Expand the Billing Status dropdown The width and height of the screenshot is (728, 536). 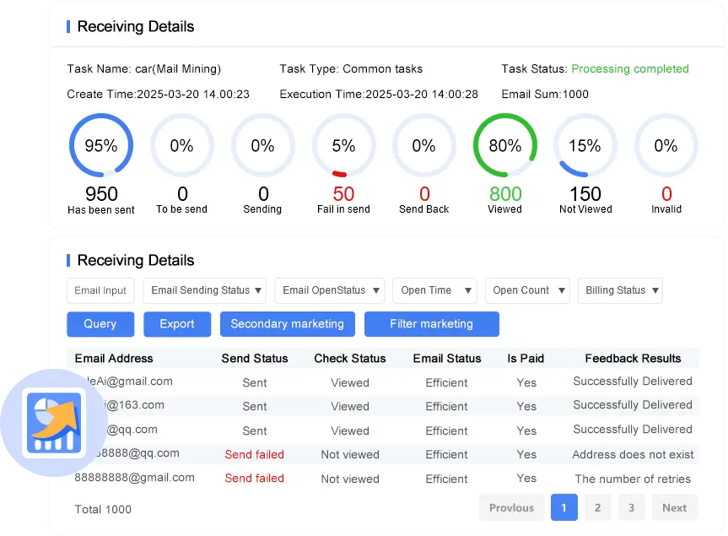click(620, 290)
